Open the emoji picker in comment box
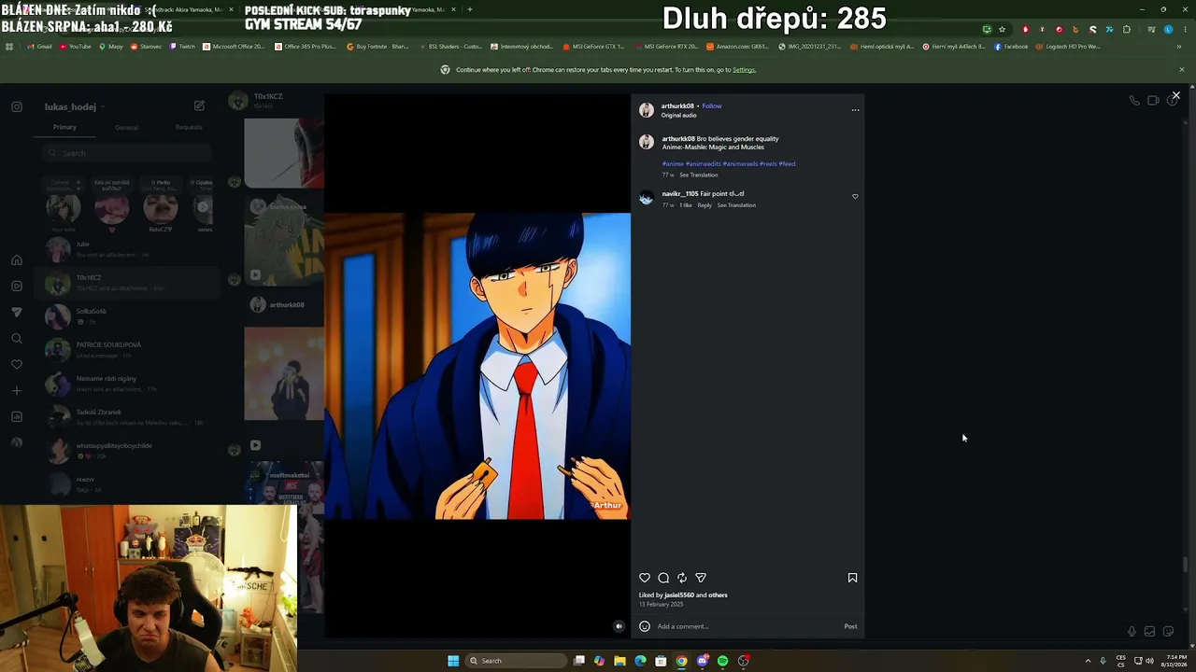 [x=645, y=626]
